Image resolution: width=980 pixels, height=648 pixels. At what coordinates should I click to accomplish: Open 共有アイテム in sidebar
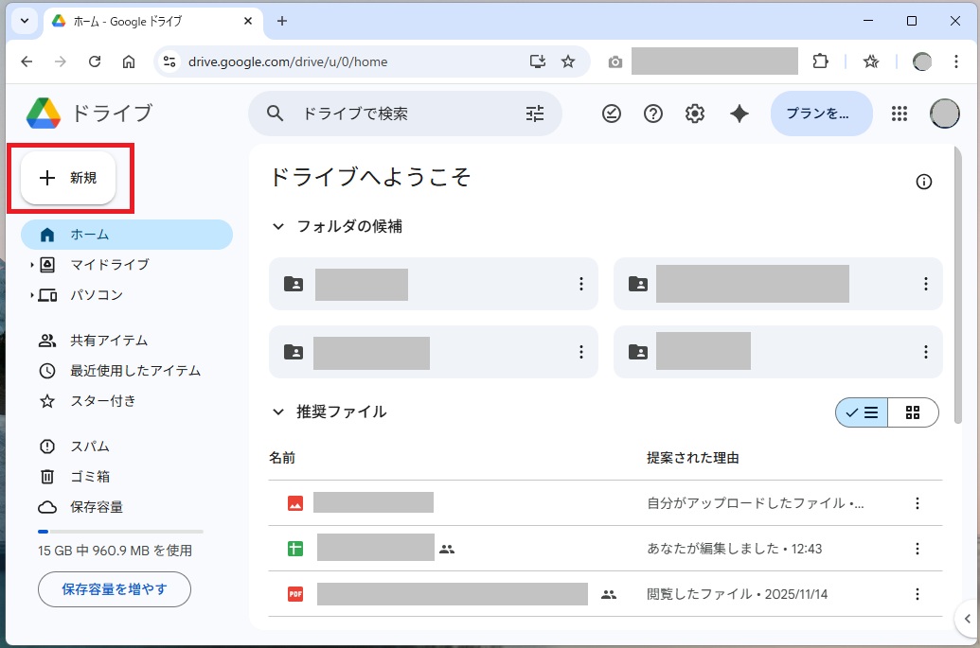(109, 341)
